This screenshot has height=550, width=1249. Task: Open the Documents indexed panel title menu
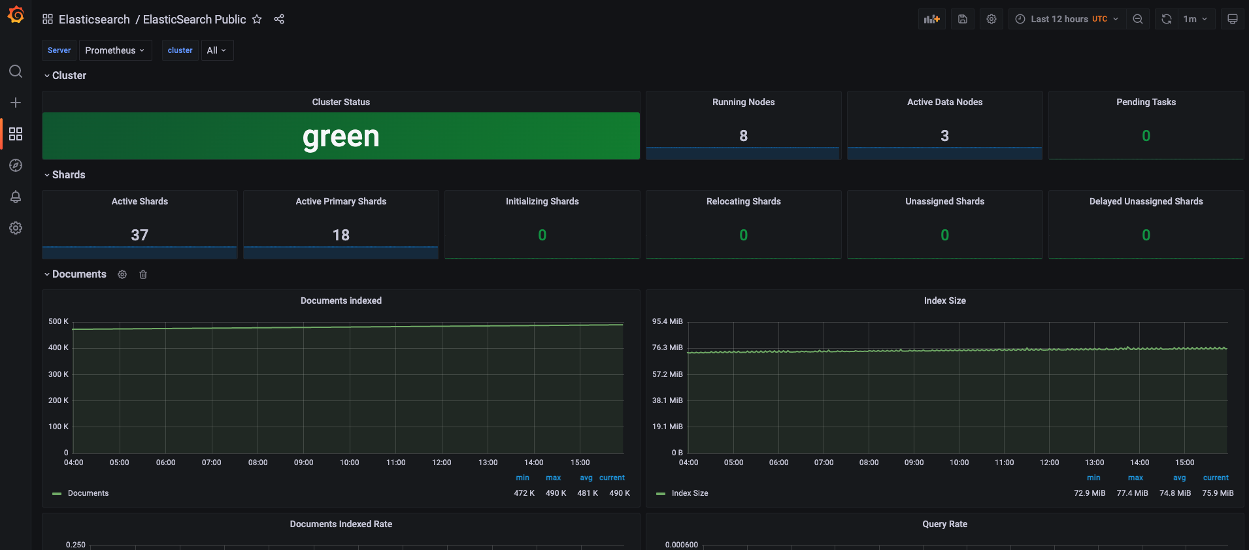tap(341, 300)
